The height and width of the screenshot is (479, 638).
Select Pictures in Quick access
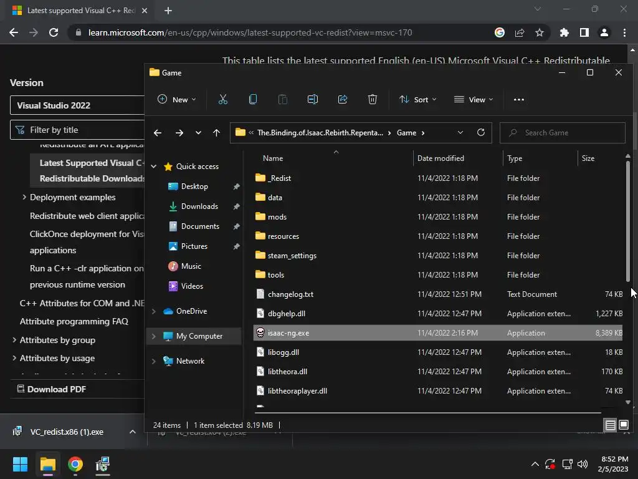(194, 246)
